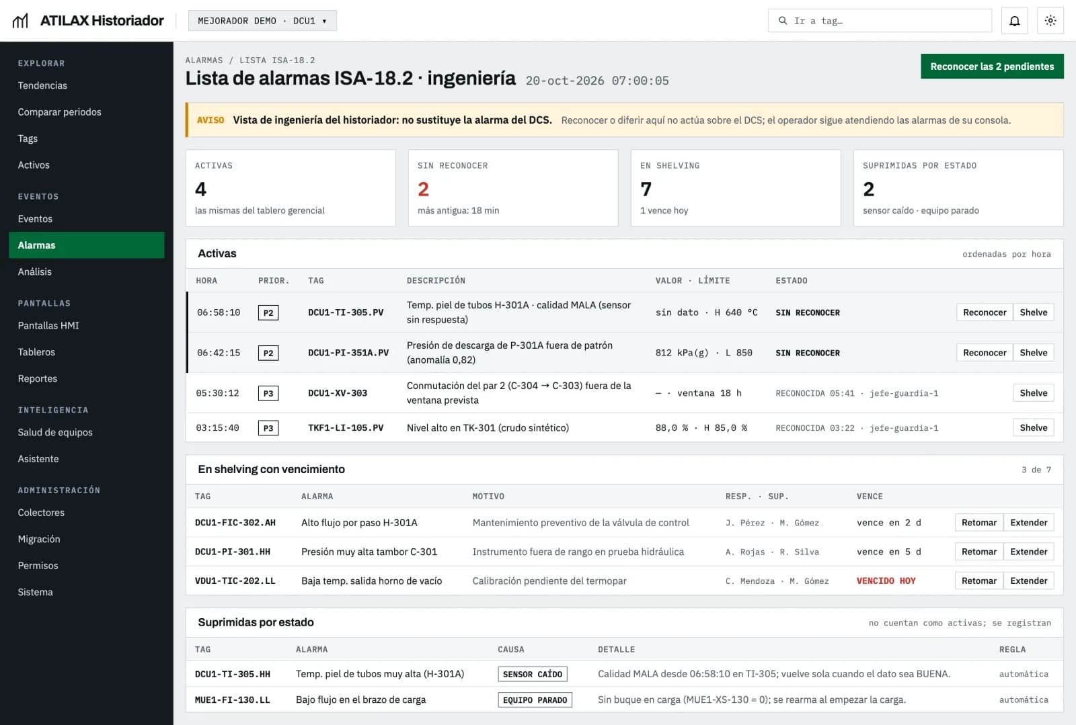Click the EQUIPO PARADO cause badge
Viewport: 1076px width, 725px height.
(x=535, y=700)
